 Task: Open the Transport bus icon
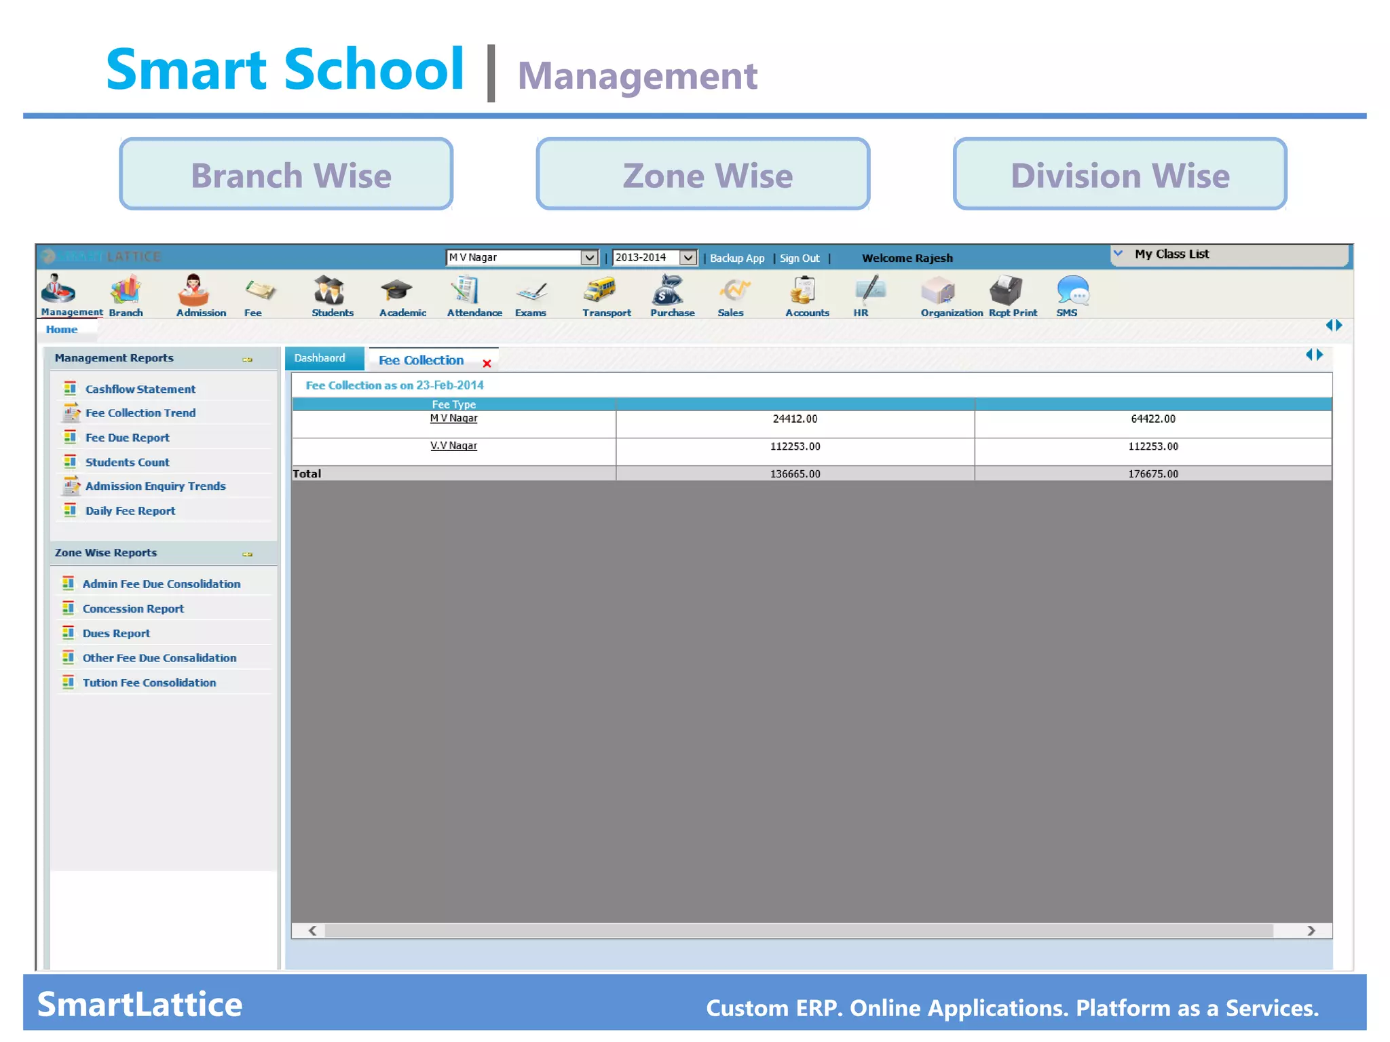pos(599,290)
